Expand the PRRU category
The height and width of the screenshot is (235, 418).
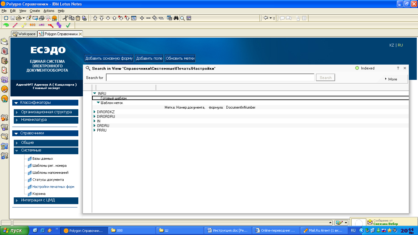tap(95, 130)
